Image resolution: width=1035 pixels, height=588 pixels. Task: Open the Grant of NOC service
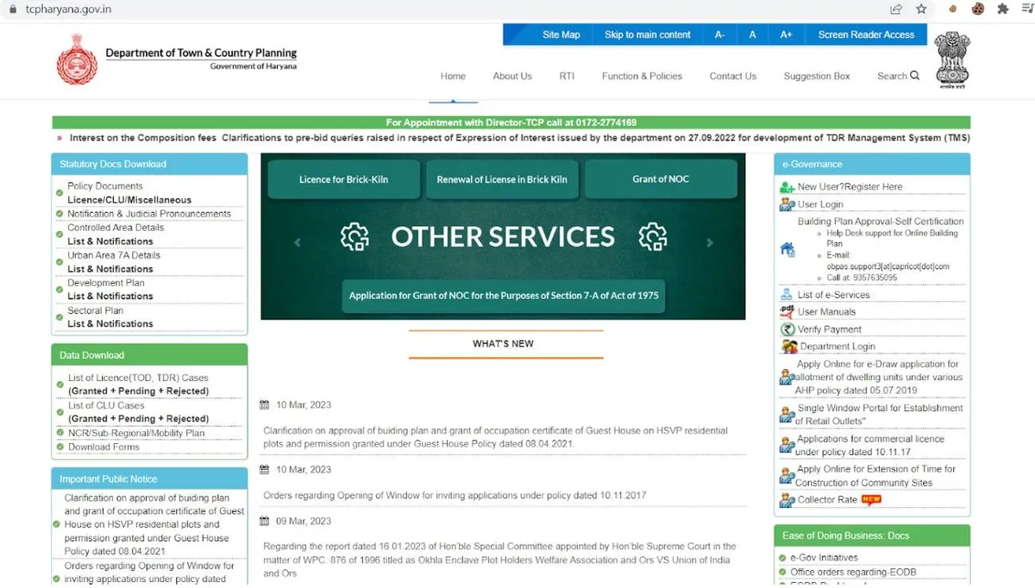(x=661, y=179)
